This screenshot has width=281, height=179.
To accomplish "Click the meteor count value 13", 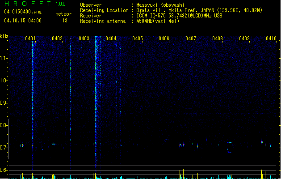I will pyautogui.click(x=65, y=21).
